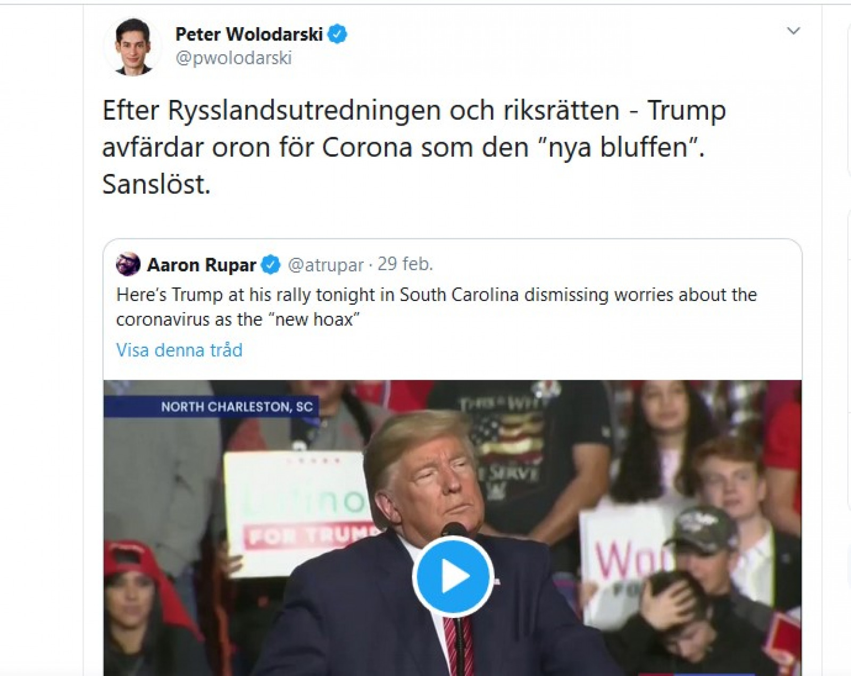
Task: Click the Trump video thumbnail image
Action: click(452, 528)
